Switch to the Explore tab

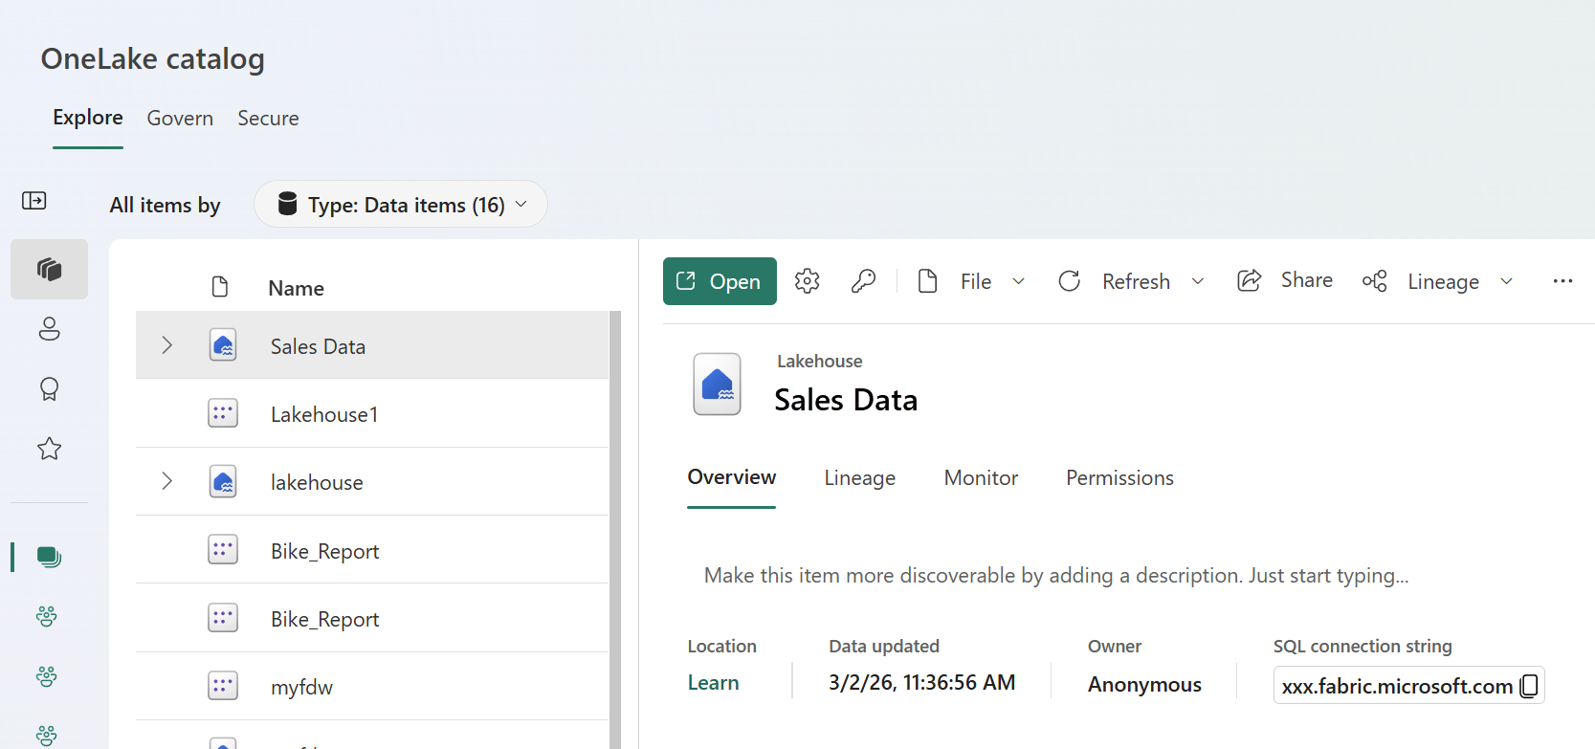tap(88, 118)
